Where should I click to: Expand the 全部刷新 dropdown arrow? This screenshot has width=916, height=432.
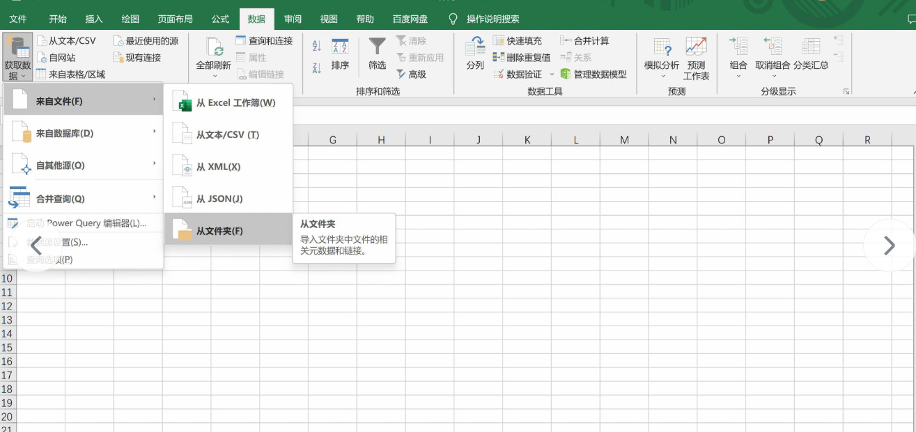click(x=213, y=76)
